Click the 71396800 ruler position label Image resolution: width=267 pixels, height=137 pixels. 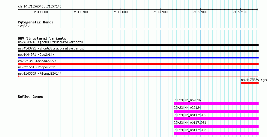120,12
